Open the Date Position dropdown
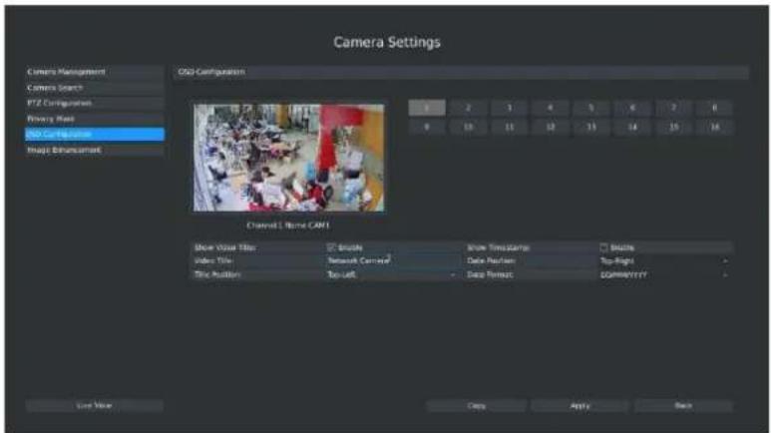This screenshot has height=433, width=771. [665, 260]
